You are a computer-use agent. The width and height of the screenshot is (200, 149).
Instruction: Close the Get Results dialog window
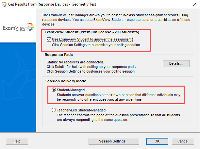pyautogui.click(x=195, y=4)
